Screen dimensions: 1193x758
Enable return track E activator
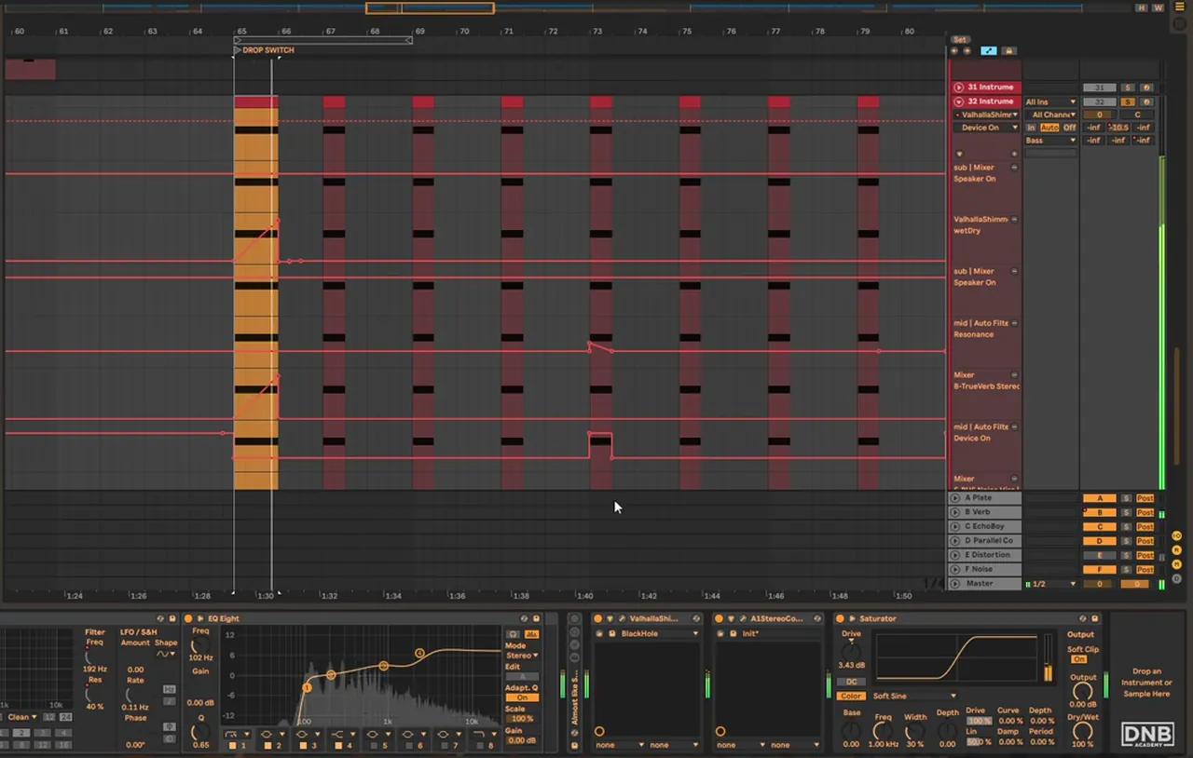[x=1099, y=555]
